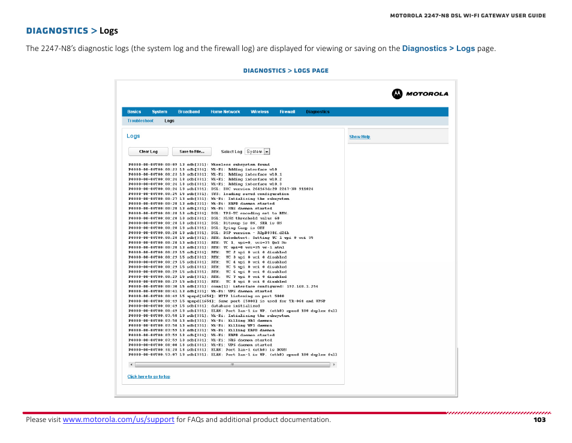Open the Wireless tab
This screenshot has width=572, height=443.
[x=260, y=112]
